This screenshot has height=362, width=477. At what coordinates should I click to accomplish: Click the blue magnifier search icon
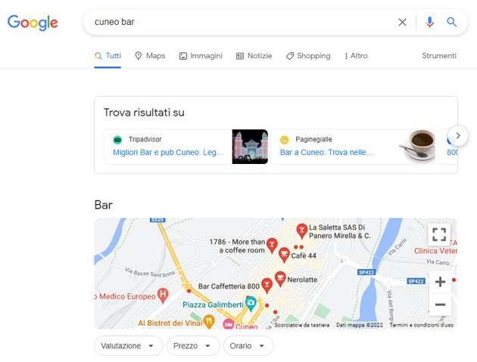click(451, 22)
